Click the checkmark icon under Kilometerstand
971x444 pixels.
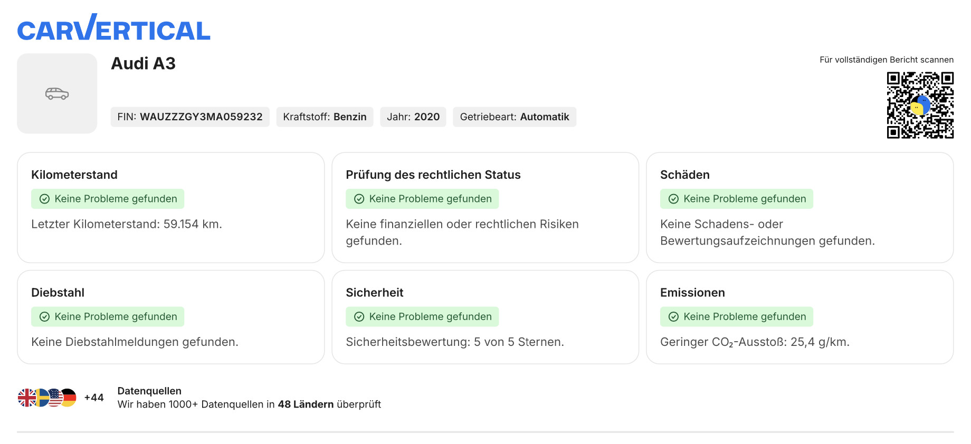point(45,199)
